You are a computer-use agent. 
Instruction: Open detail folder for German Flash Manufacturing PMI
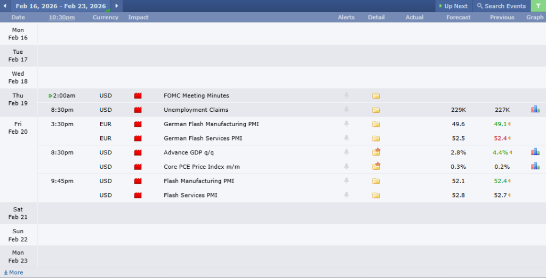click(376, 124)
